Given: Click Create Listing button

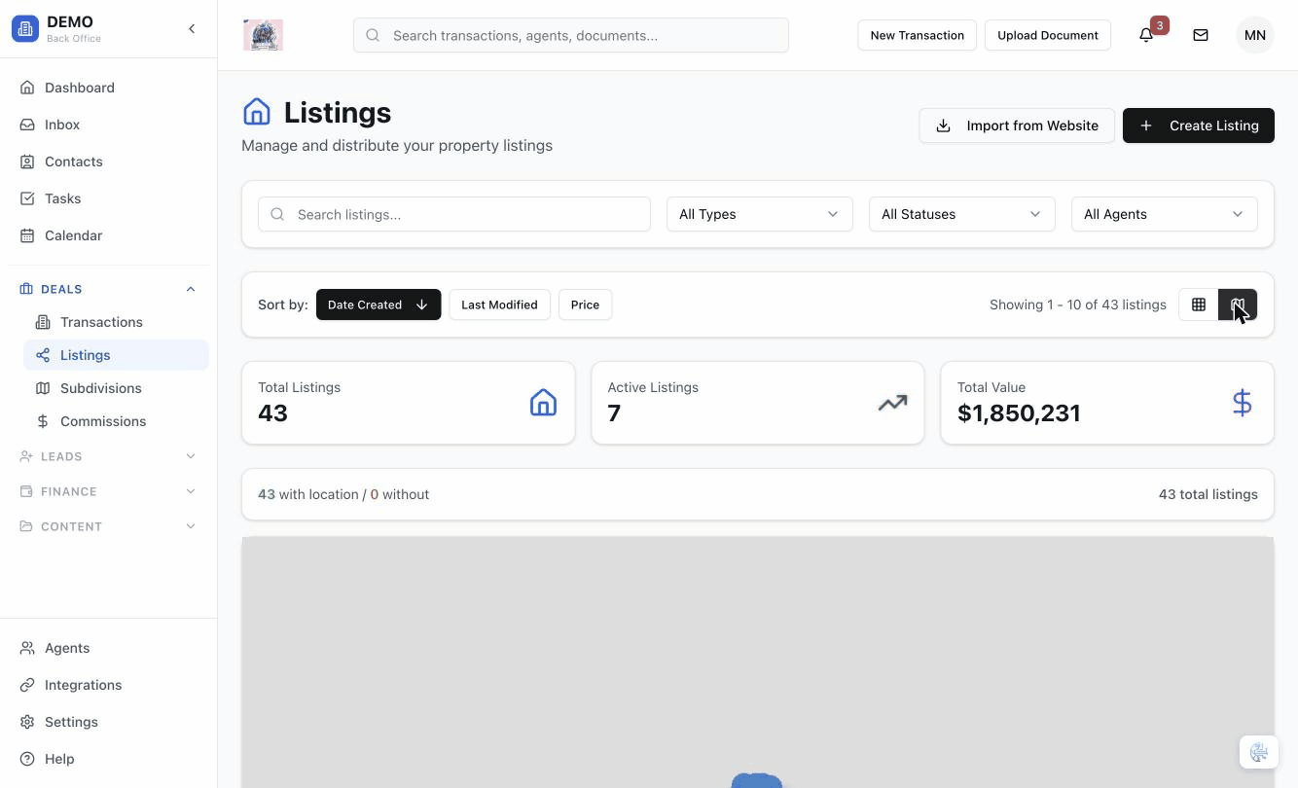Looking at the screenshot, I should point(1199,125).
